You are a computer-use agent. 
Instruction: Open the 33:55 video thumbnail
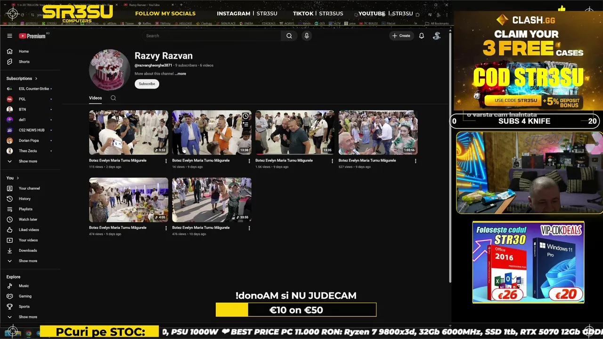(212, 200)
